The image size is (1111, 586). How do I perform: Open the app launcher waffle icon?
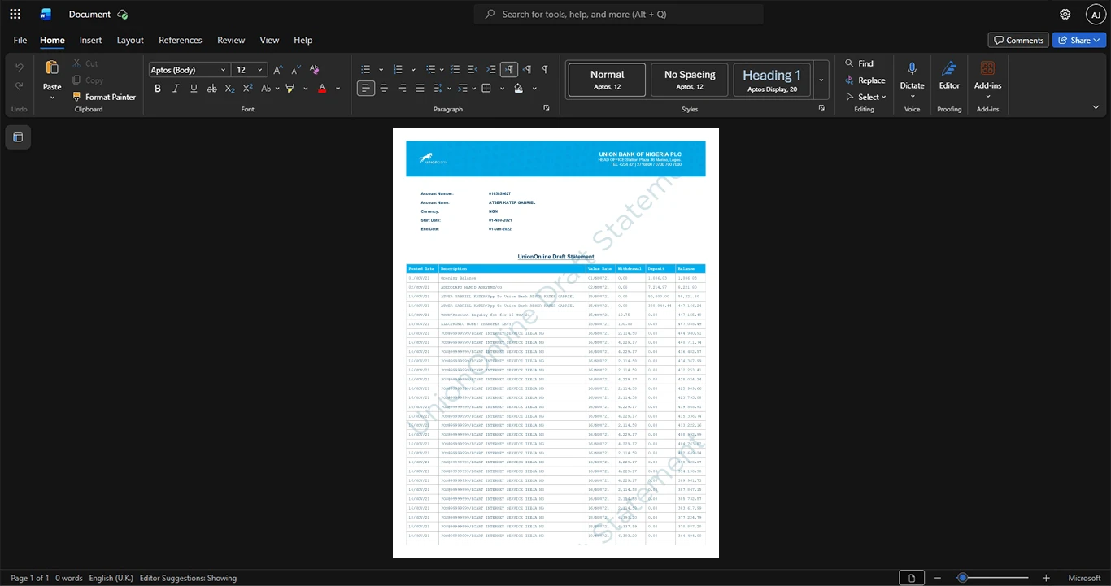coord(15,14)
